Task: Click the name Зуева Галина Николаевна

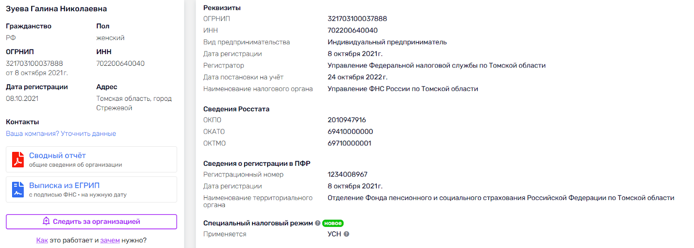Action: coord(56,9)
